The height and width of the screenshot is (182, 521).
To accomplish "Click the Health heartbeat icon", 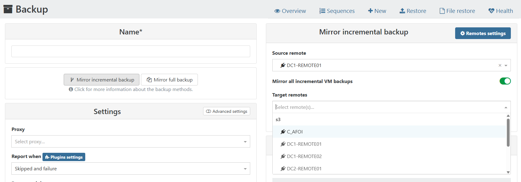I will click(491, 11).
